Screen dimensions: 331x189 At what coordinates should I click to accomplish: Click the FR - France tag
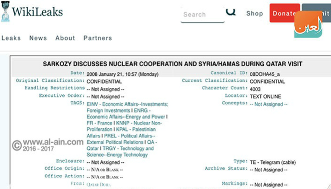100,123
